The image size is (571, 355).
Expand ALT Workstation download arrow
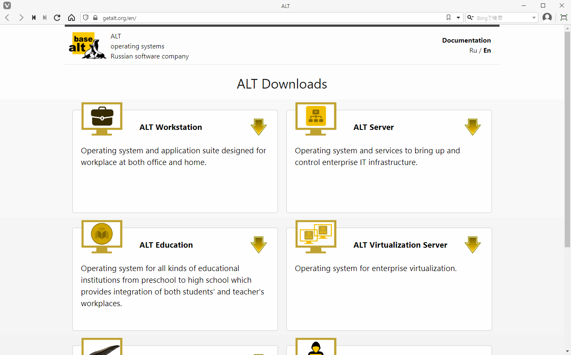coord(259,127)
